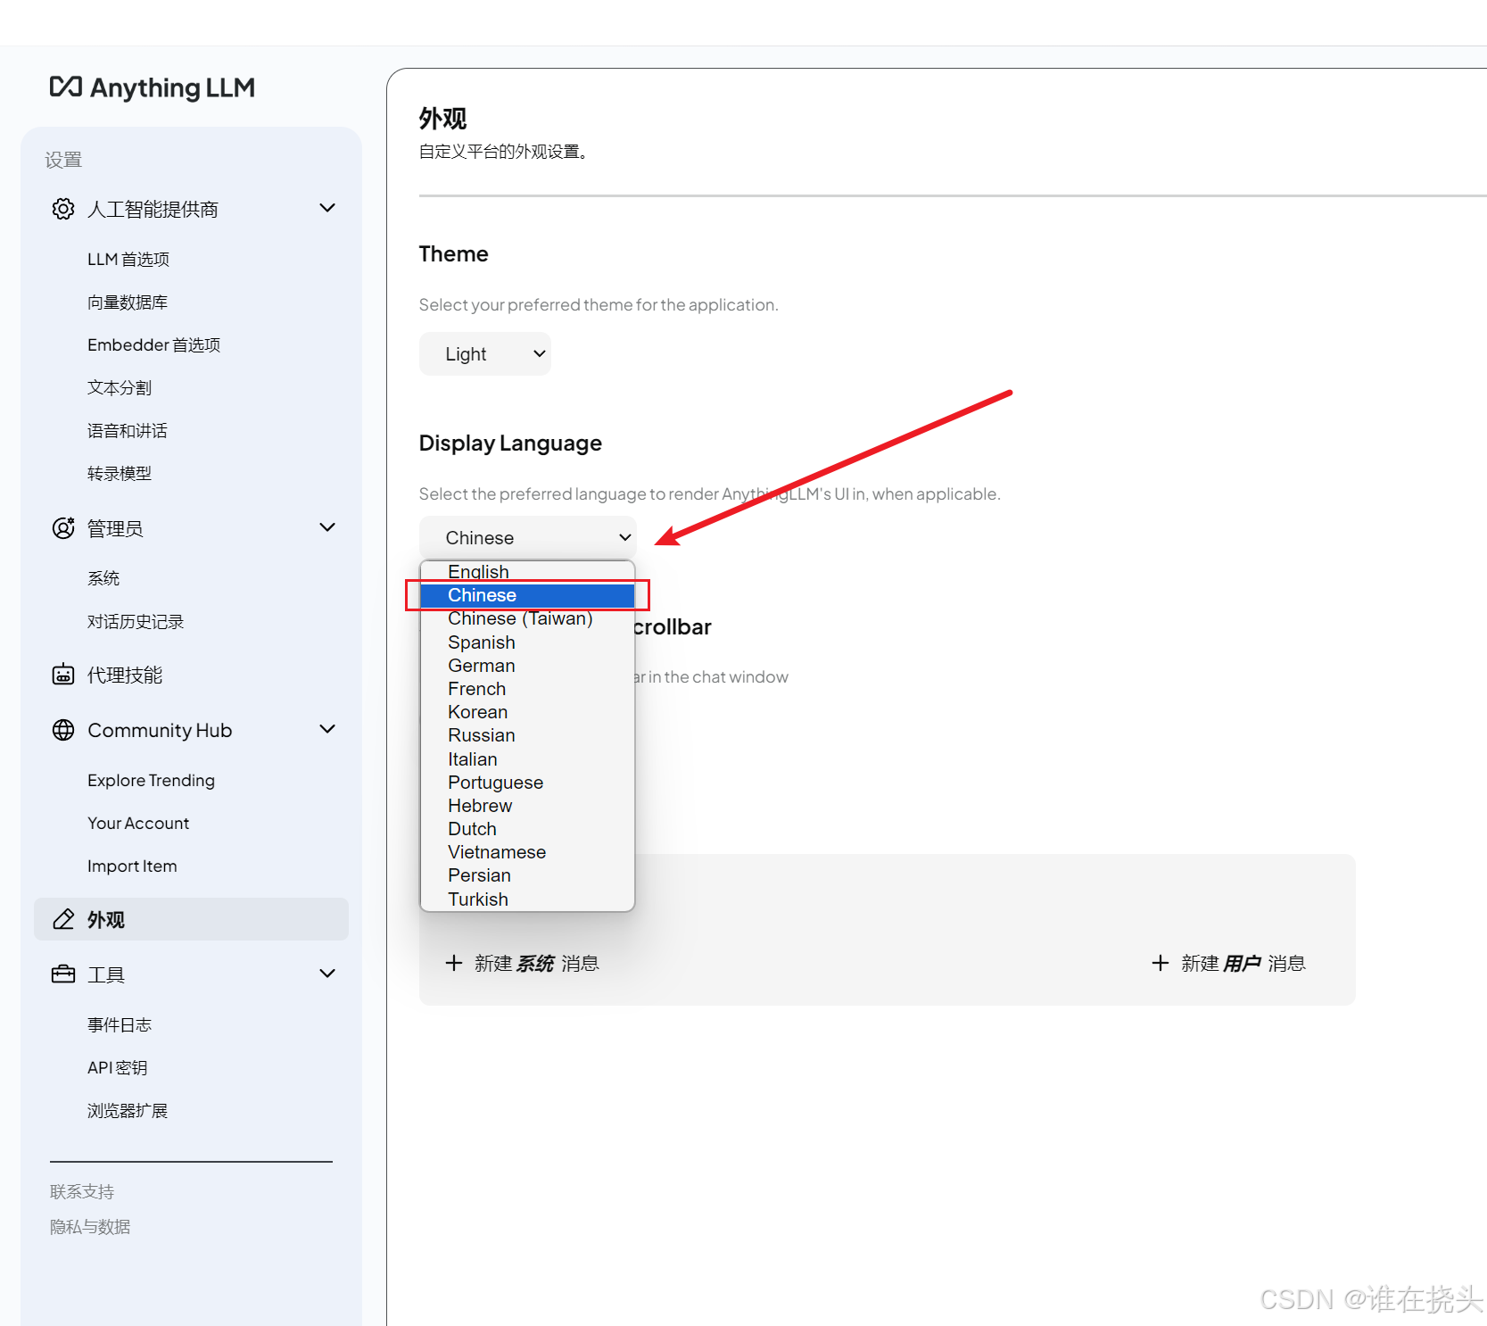1487x1326 pixels.
Task: Select Hebrew language option
Action: [527, 806]
